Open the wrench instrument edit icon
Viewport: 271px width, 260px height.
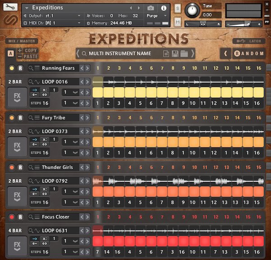10,7
